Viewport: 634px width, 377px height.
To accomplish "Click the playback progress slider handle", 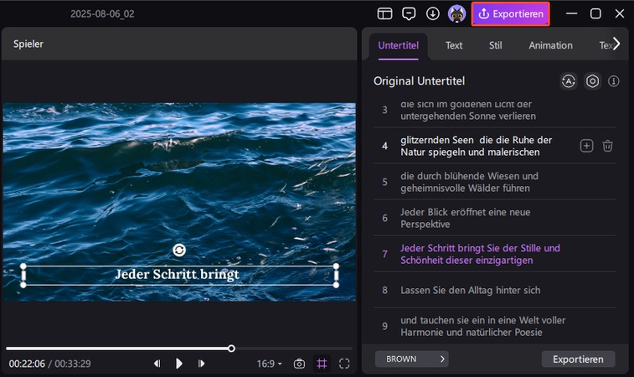I will click(231, 349).
